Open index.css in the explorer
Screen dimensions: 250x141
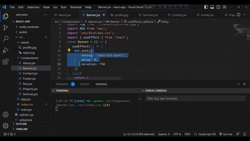tap(27, 105)
